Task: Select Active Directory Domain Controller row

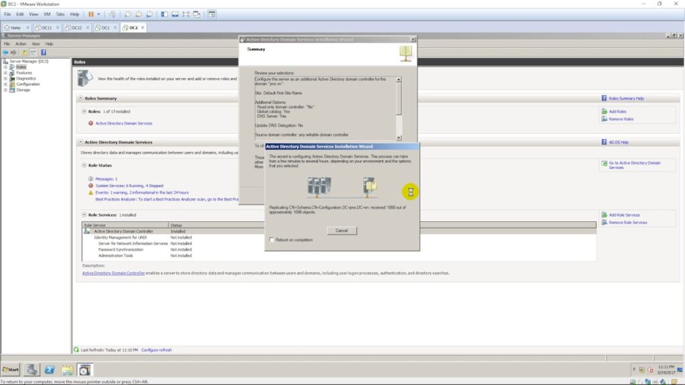Action: [339, 231]
